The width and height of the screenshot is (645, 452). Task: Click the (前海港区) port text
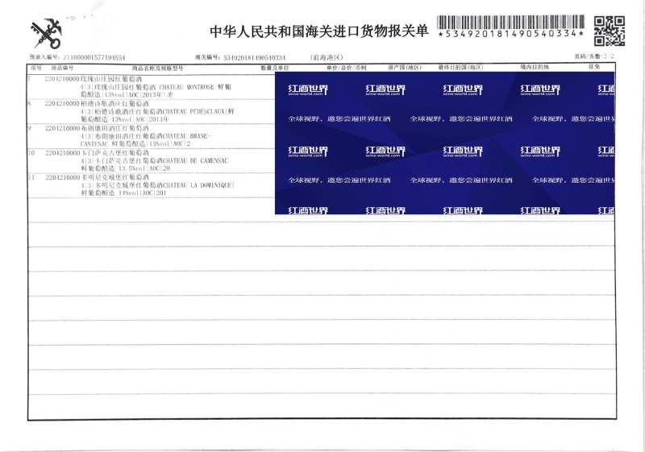coord(327,57)
